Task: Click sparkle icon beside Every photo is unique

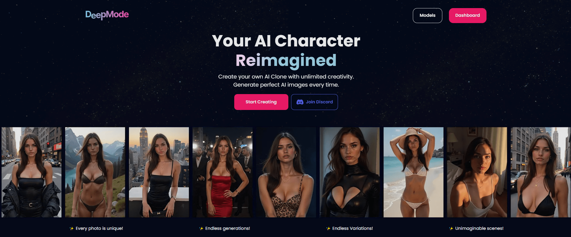Action: coord(72,228)
